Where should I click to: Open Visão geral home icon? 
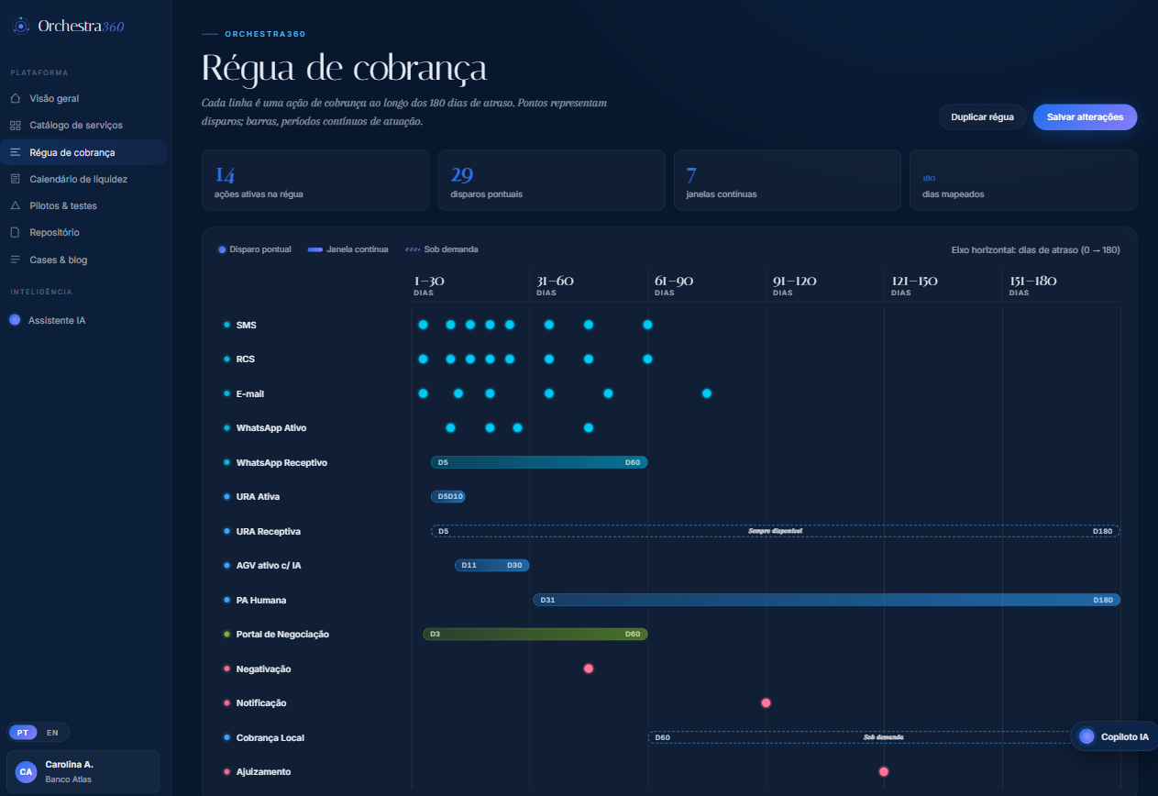point(15,98)
